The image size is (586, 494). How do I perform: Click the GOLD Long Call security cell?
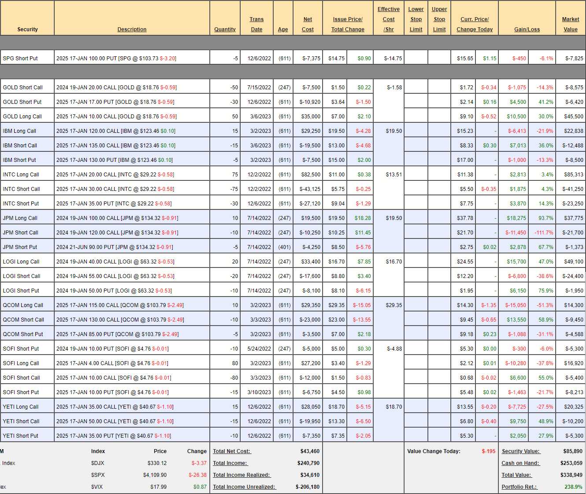point(22,117)
